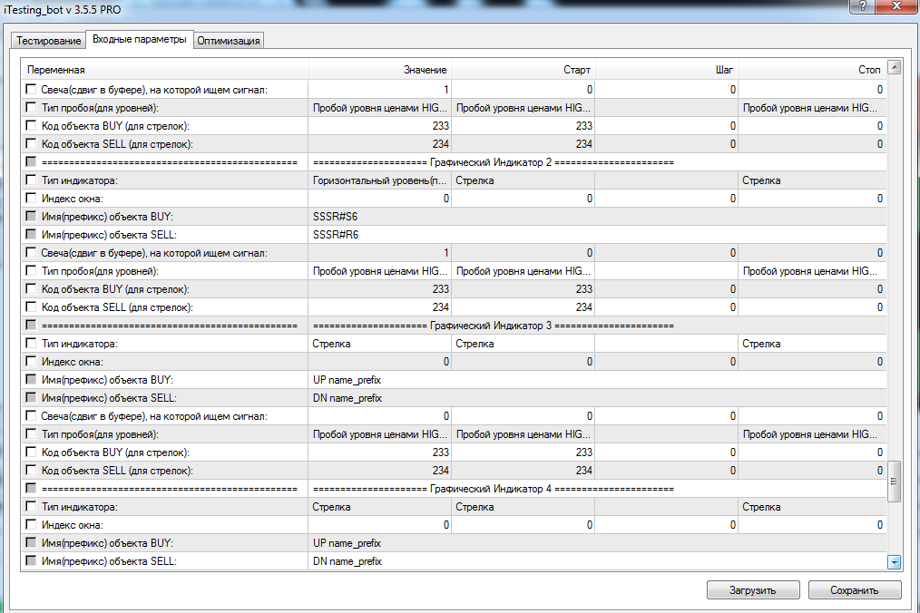This screenshot has width=920, height=613.
Task: Open the Горизонтальный уровень value dropdown
Action: coord(379,180)
